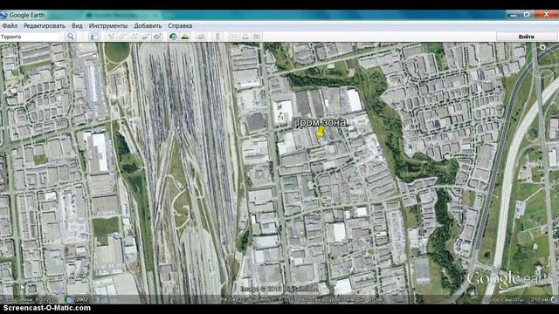Click the 2002 historical imagery year
Viewport: 559px width, 314px height.
click(82, 299)
